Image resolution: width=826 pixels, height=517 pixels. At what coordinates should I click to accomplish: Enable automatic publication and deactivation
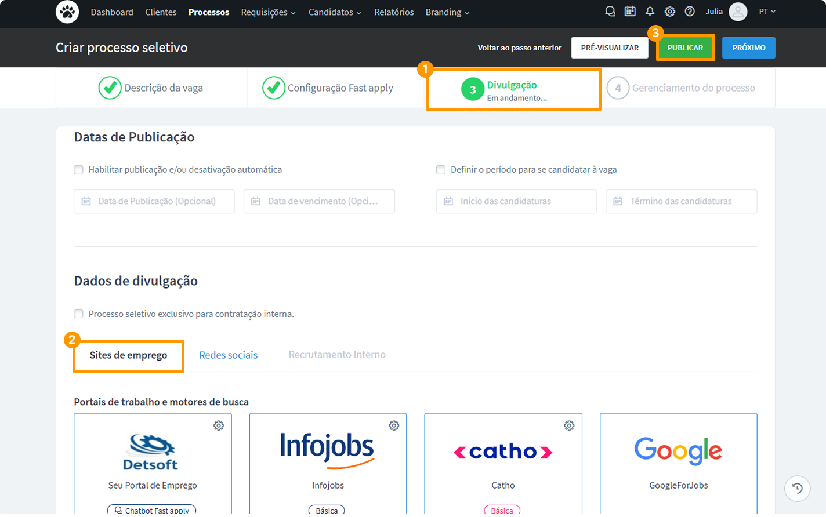pyautogui.click(x=78, y=169)
